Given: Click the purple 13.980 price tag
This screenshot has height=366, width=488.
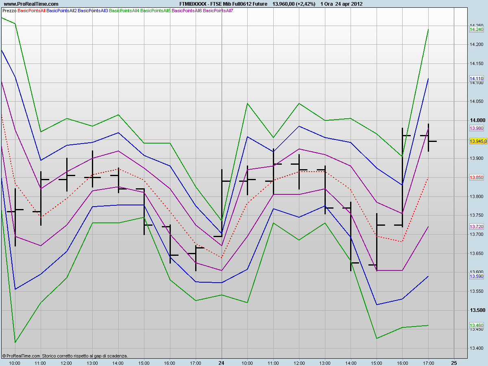Looking at the screenshot, I should [476, 128].
